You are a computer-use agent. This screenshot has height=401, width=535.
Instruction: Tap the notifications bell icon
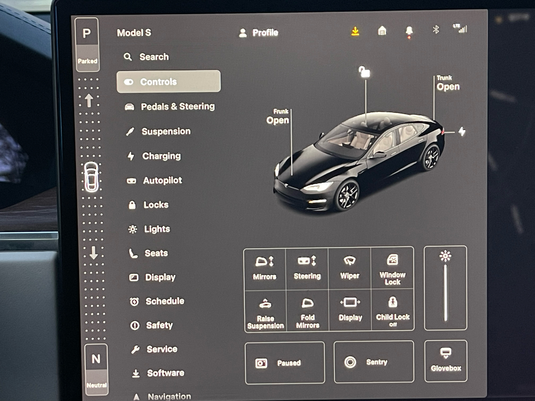pos(409,31)
